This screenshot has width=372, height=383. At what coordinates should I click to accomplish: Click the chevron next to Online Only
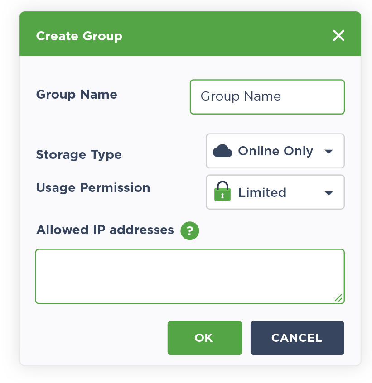329,151
